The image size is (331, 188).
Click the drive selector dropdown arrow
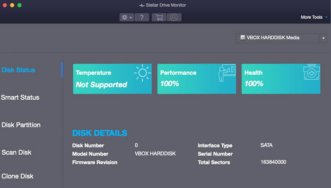tap(323, 38)
